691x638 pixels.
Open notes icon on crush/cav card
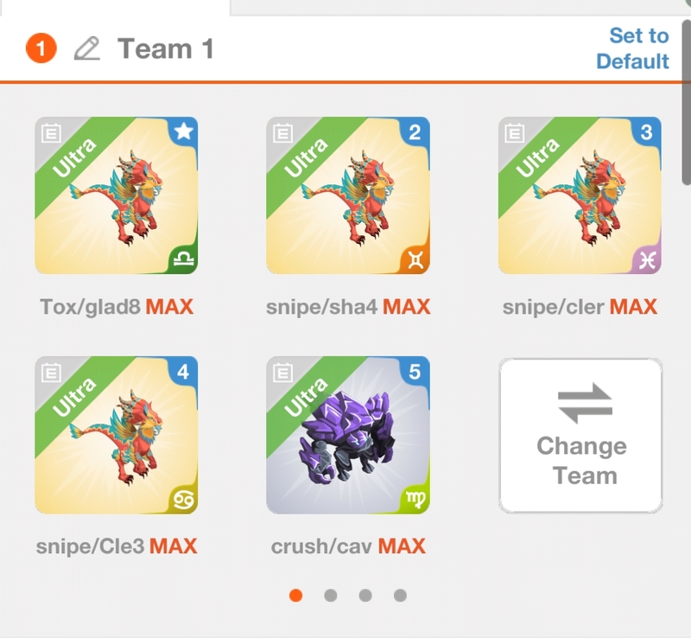[283, 373]
